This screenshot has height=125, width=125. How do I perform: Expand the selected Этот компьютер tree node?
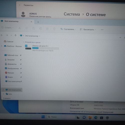pyautogui.click(x=3, y=90)
